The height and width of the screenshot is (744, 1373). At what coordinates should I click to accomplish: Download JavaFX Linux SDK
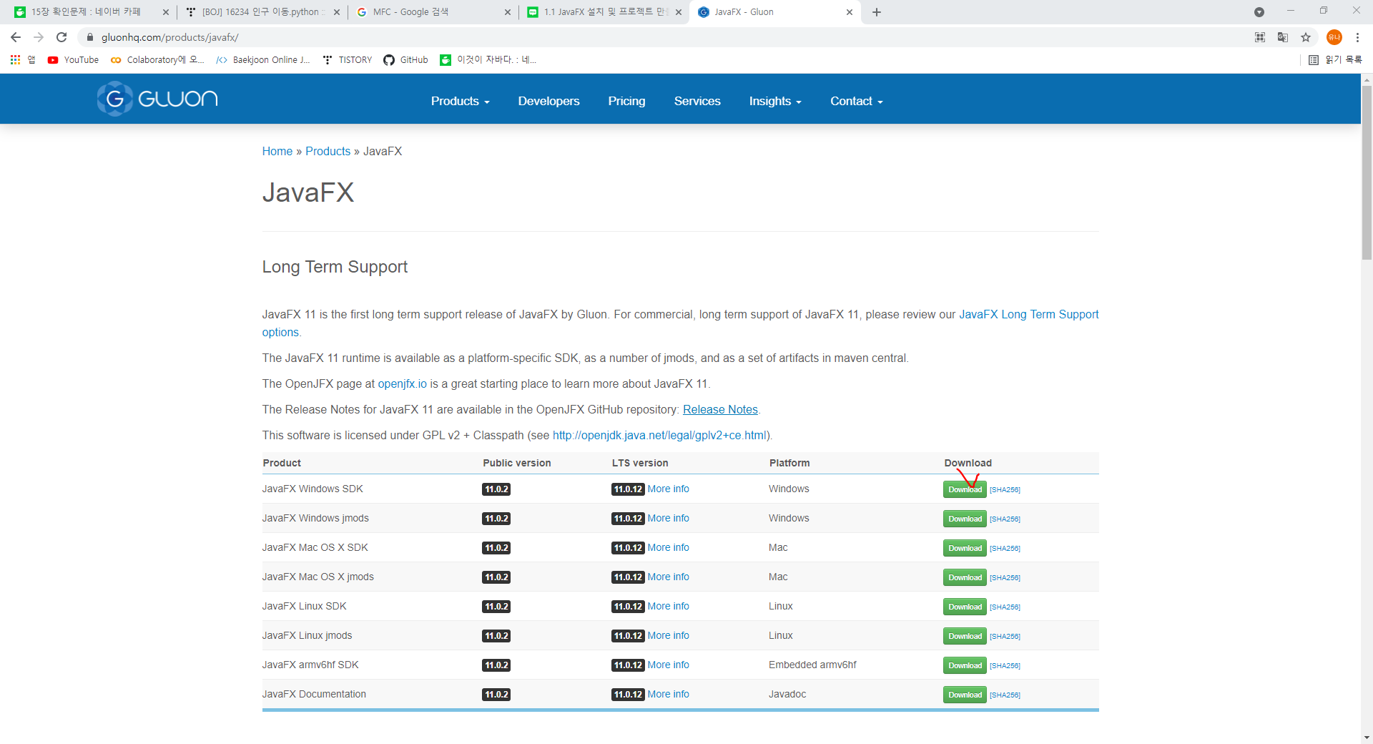point(965,607)
